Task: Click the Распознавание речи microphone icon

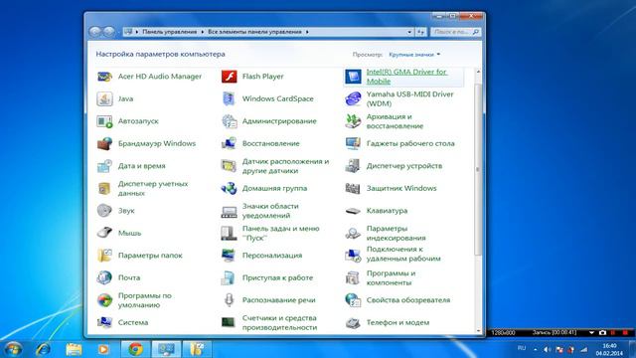Action: point(229,300)
